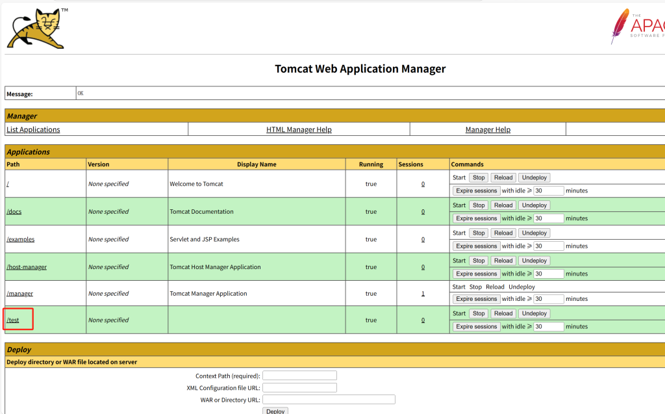665x414 pixels.
Task: Select 'Tomcat Host Manager Application' text
Action: point(215,266)
